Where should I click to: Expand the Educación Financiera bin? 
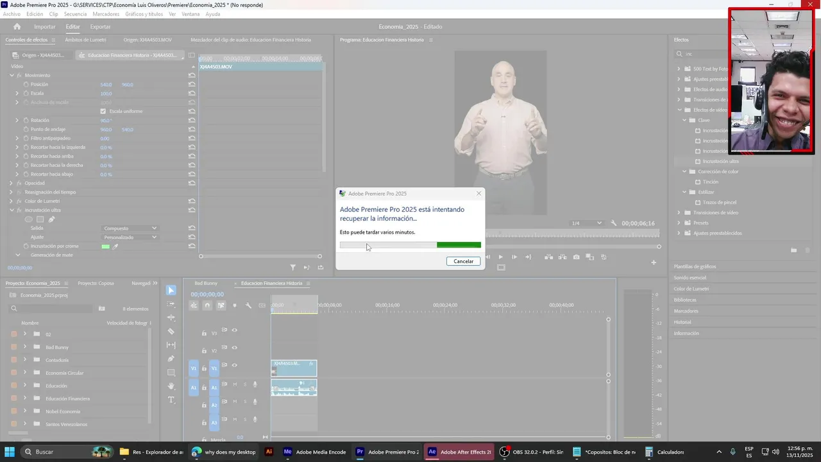pyautogui.click(x=25, y=398)
